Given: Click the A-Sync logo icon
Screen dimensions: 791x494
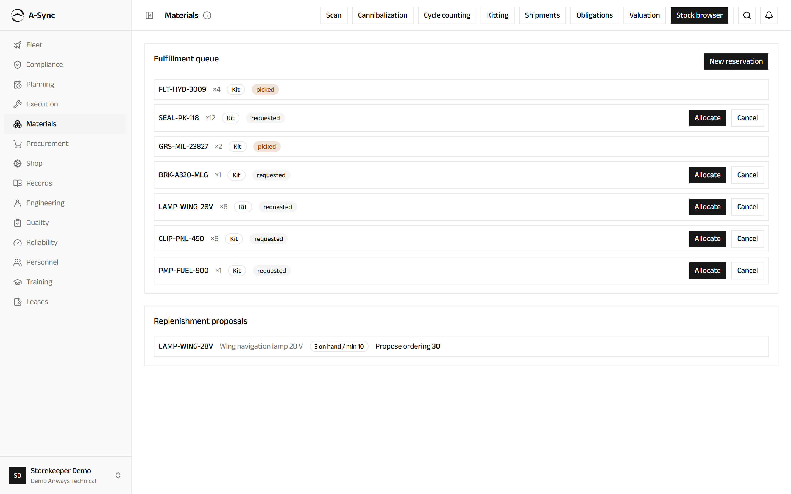Looking at the screenshot, I should click(17, 15).
